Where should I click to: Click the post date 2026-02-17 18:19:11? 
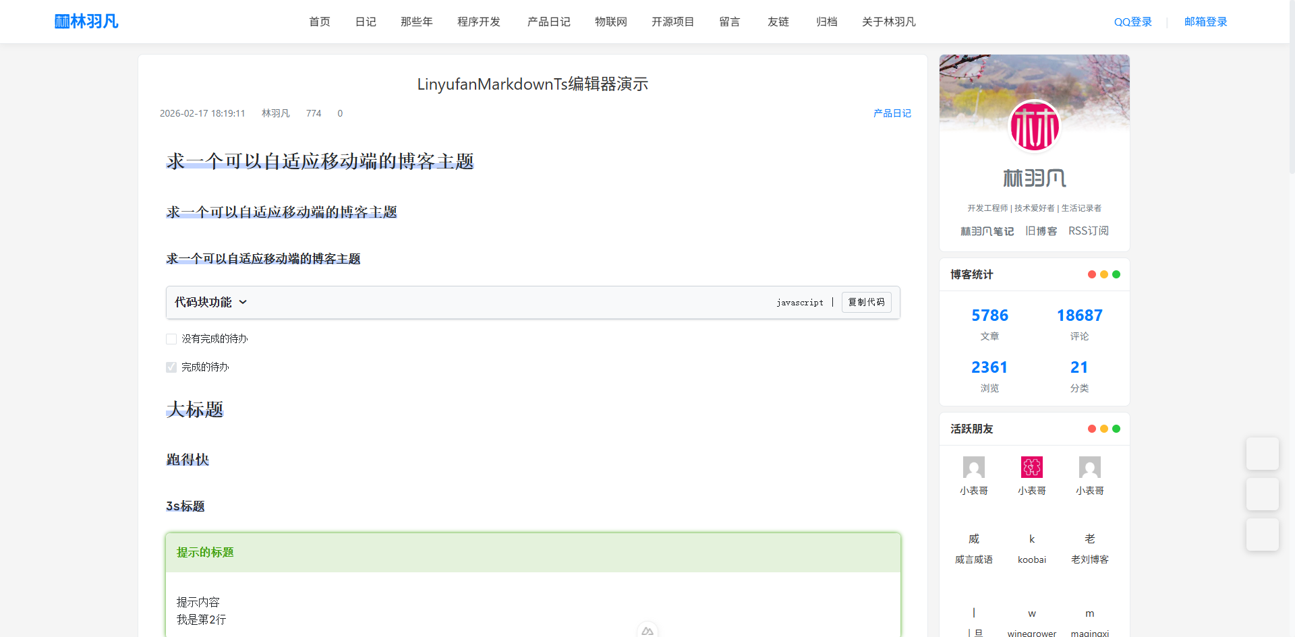[202, 113]
